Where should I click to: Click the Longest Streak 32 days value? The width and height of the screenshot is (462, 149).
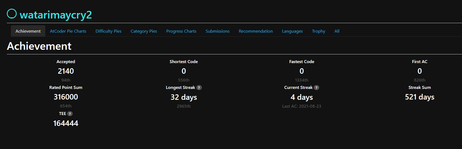click(184, 97)
